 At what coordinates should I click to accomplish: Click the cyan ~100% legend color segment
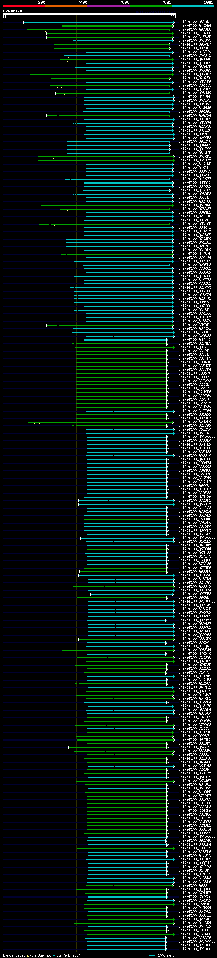coord(193,6)
